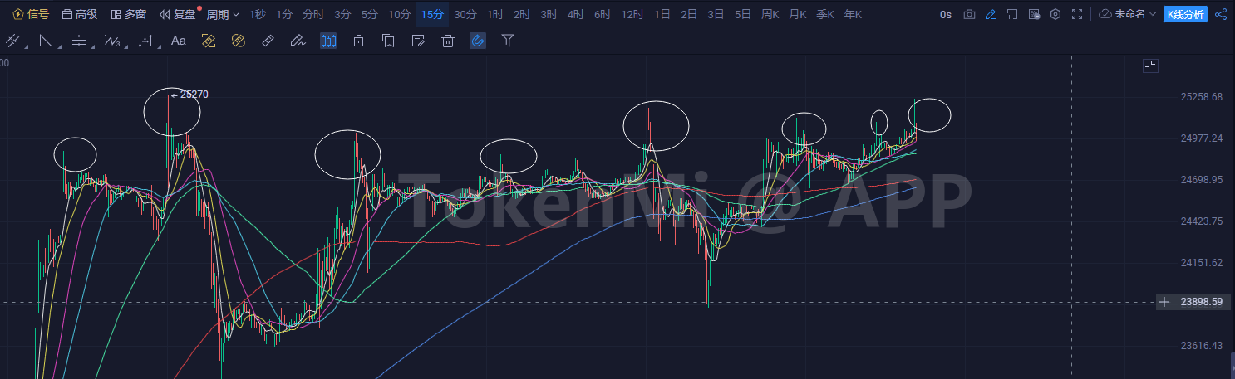This screenshot has width=1235, height=379.
Task: Click the share icon at top right
Action: [x=1221, y=14]
